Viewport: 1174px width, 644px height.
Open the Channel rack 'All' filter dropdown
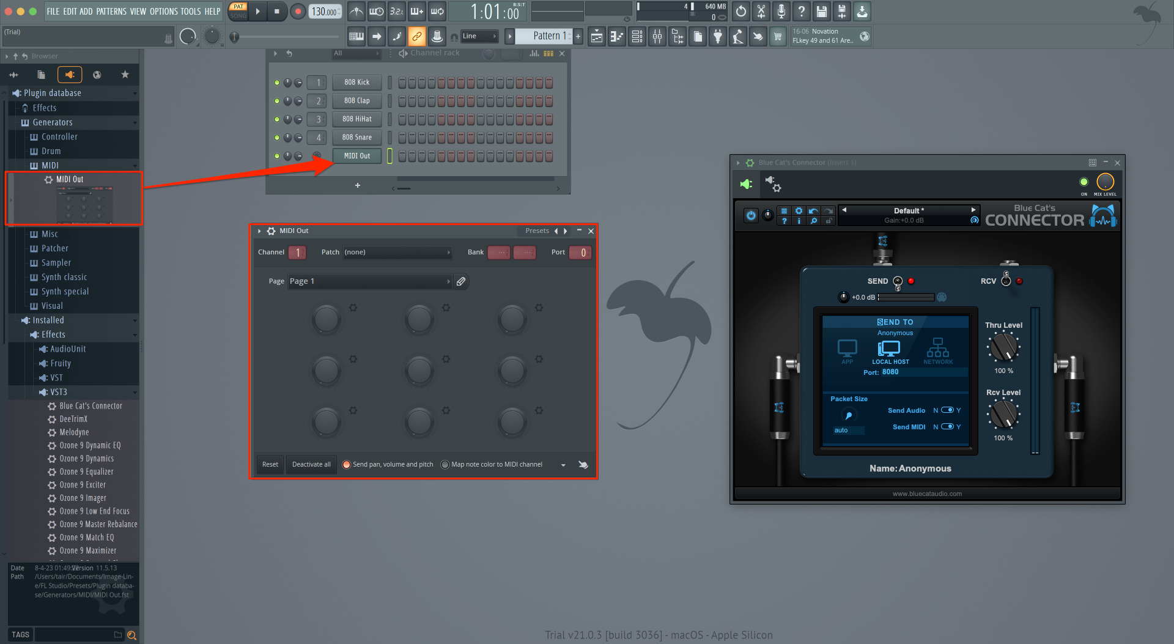(x=356, y=54)
